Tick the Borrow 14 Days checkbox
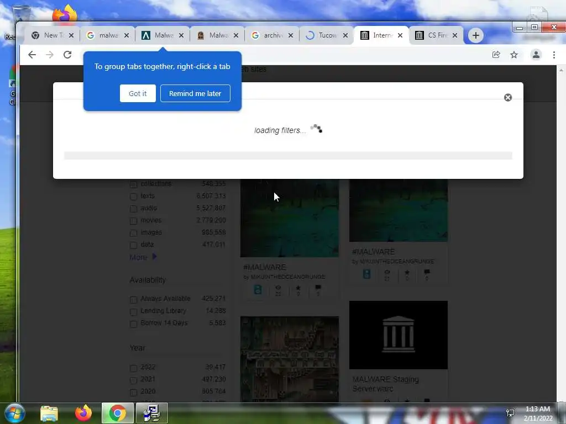Viewport: 566px width, 424px height. [x=133, y=324]
